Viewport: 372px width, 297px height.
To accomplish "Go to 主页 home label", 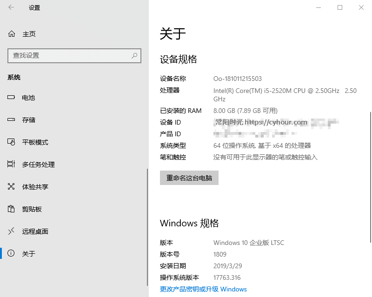I will [29, 34].
